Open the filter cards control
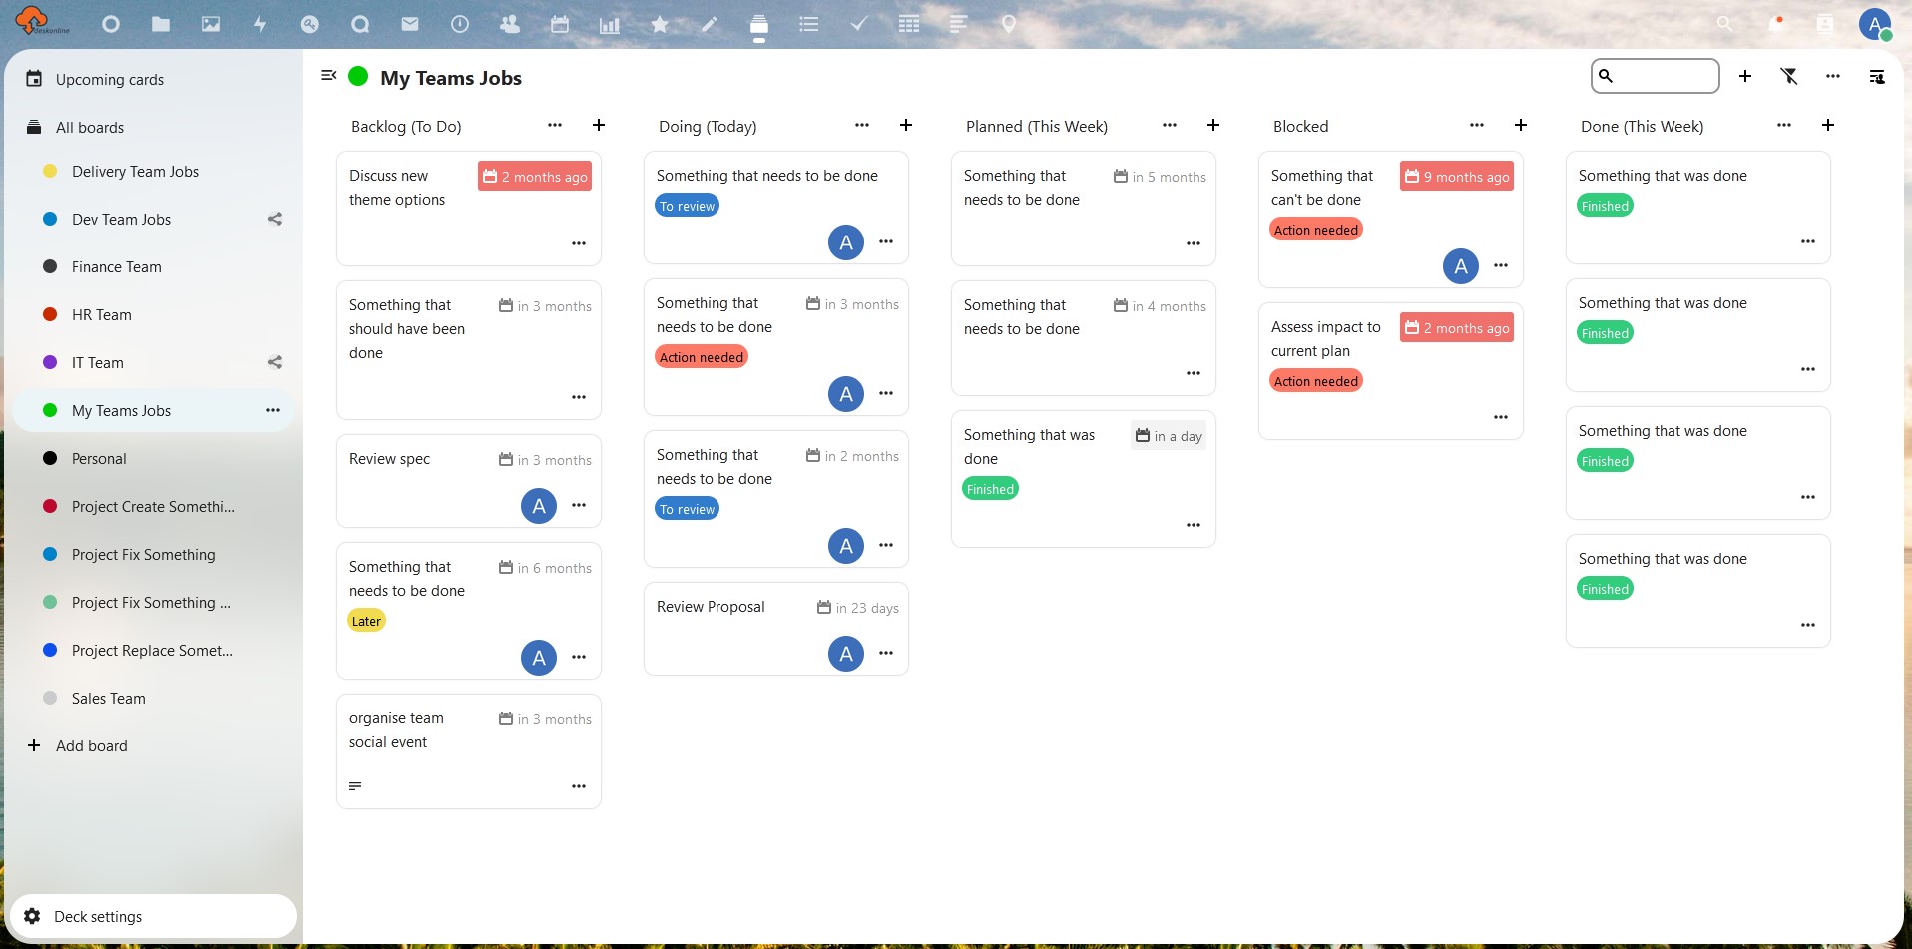The image size is (1912, 949). click(x=1789, y=76)
